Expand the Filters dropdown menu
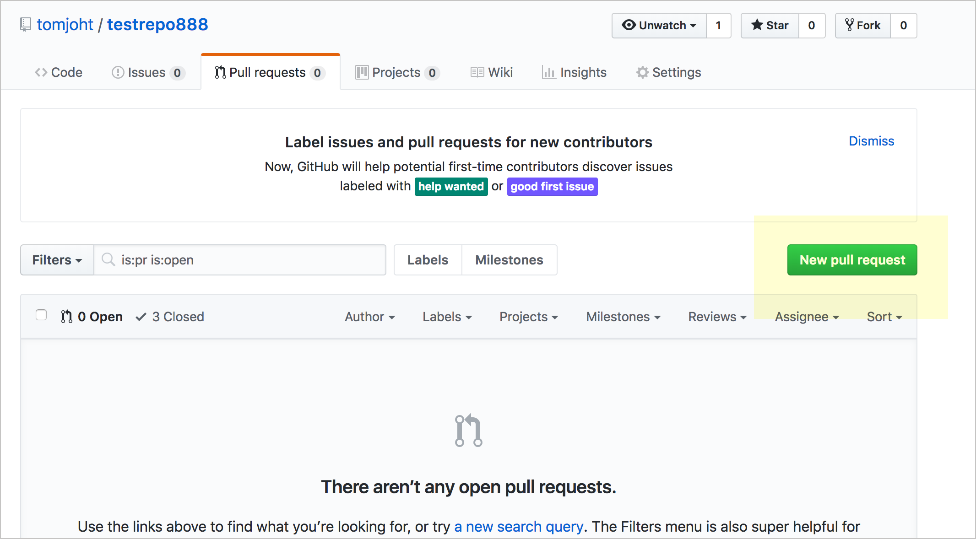The height and width of the screenshot is (539, 976). [x=56, y=259]
